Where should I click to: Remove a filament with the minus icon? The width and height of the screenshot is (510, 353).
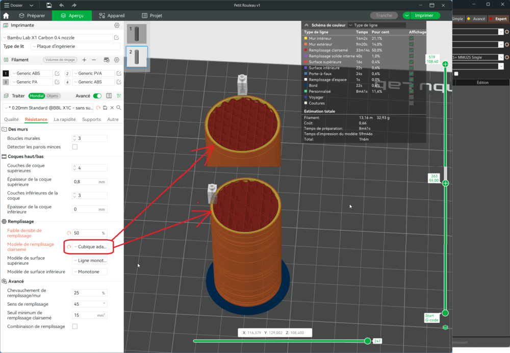tap(94, 60)
